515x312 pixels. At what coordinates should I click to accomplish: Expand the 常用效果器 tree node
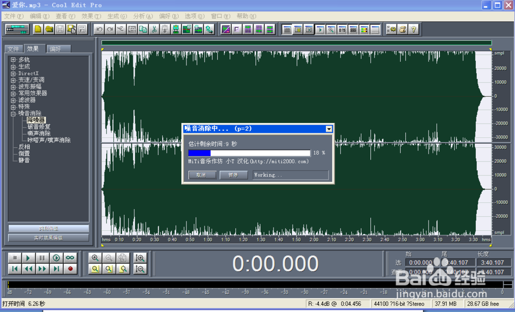pyautogui.click(x=13, y=94)
